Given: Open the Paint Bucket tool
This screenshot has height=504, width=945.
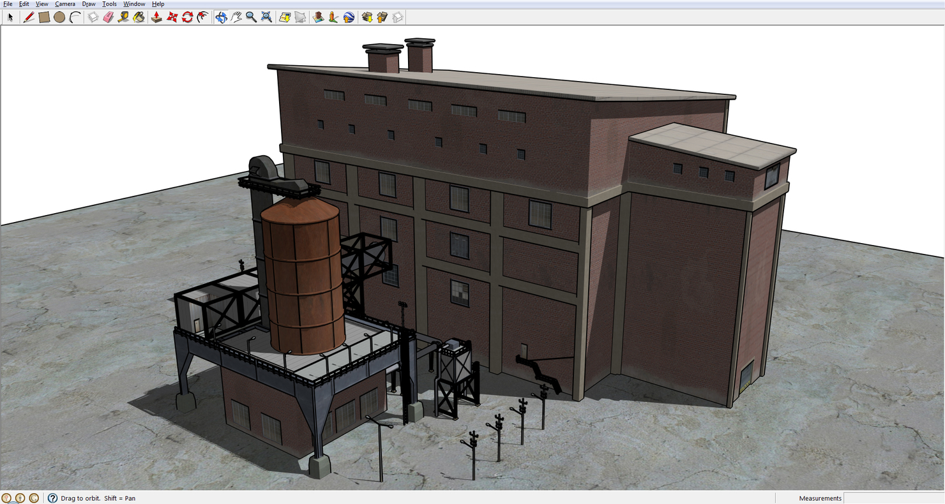Looking at the screenshot, I should click(139, 17).
